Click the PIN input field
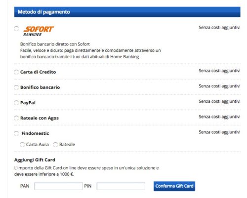The height and width of the screenshot is (198, 247). (121, 186)
